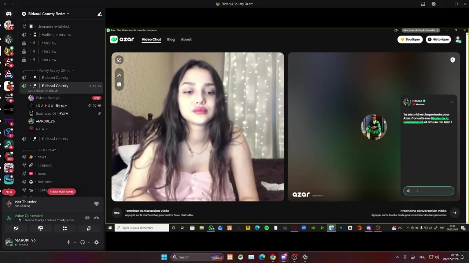This screenshot has height=263, width=469.
Task: Switch to the Video Chat tab in Azar
Action: 151,39
